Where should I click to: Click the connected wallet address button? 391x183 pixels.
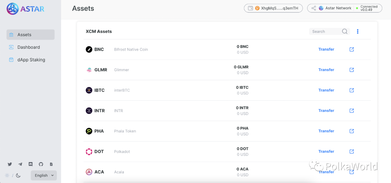pos(273,8)
